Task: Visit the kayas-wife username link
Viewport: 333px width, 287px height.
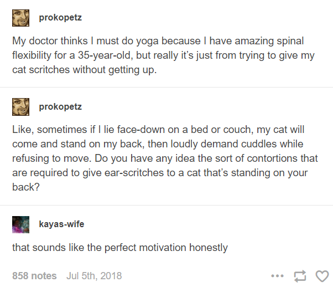Action: click(x=61, y=224)
